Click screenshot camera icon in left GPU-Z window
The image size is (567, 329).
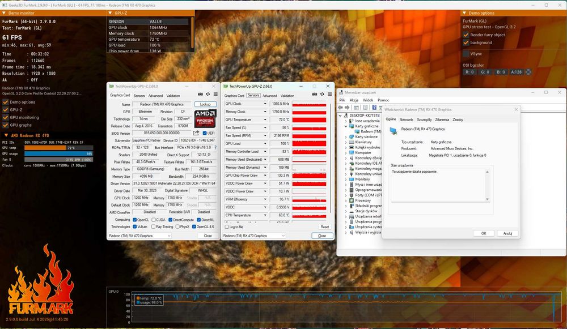200,94
